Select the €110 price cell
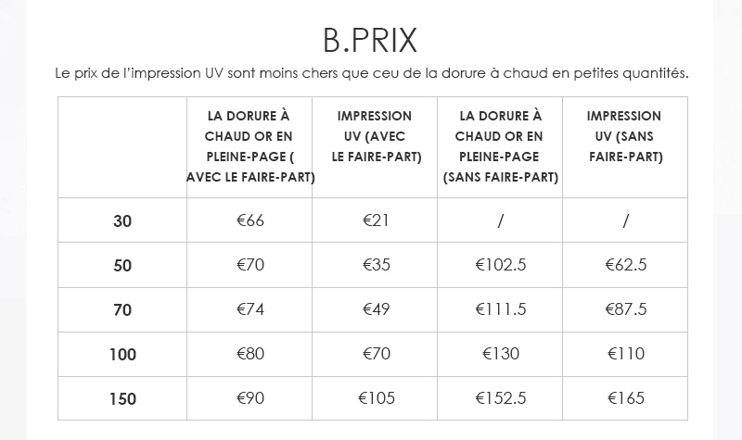 click(625, 354)
